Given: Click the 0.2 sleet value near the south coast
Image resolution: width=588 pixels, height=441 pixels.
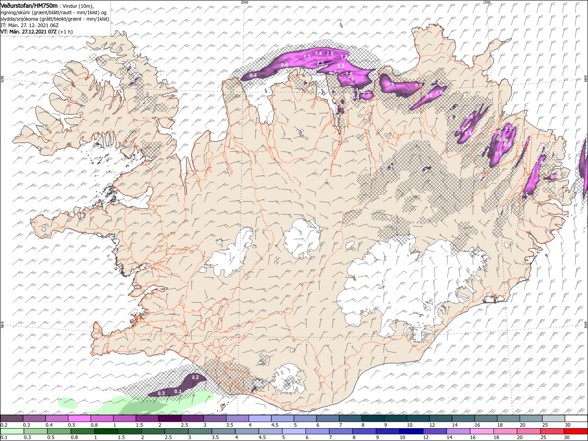Looking at the screenshot, I should pos(195,377).
